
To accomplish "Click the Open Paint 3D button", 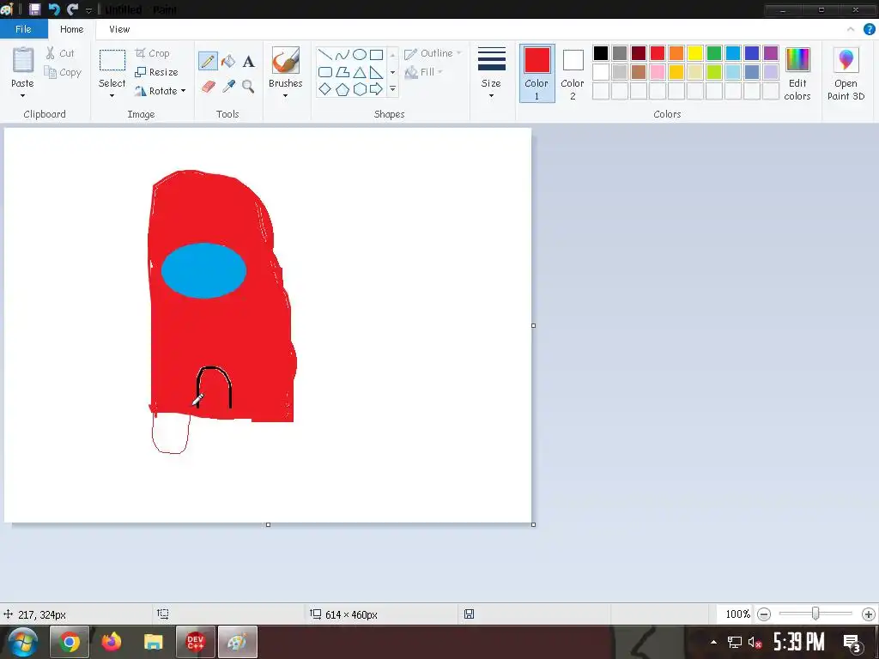I will point(846,74).
